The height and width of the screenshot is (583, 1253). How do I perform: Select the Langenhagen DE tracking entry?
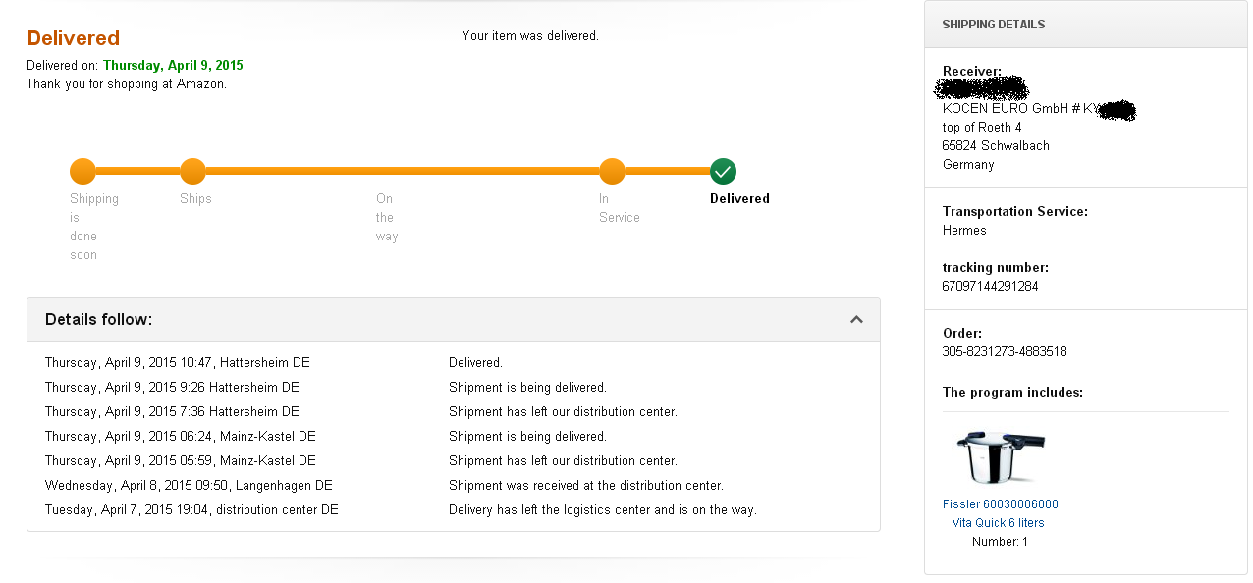pyautogui.click(x=189, y=486)
